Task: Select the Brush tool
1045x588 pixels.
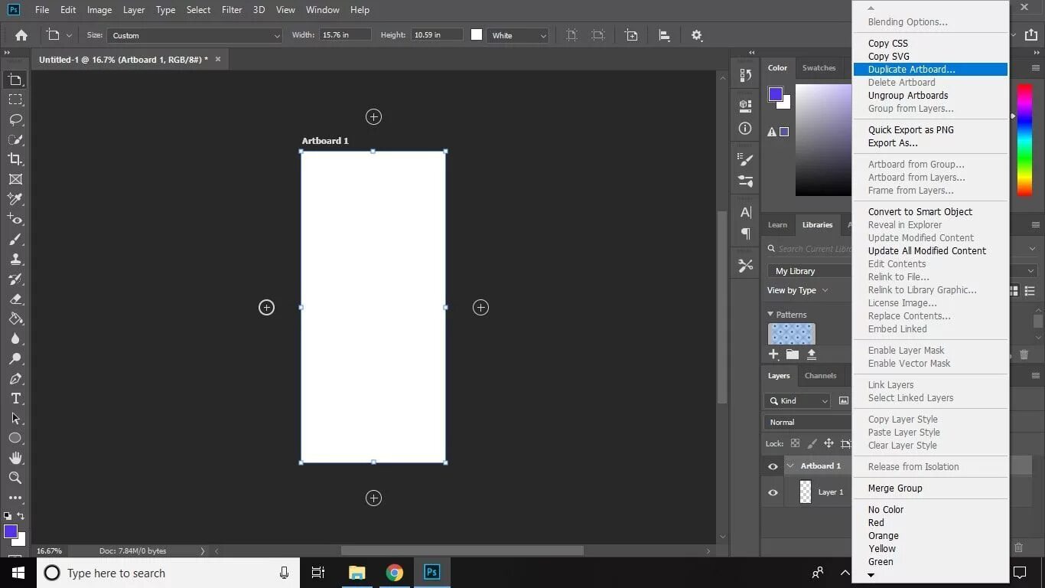Action: coord(15,240)
